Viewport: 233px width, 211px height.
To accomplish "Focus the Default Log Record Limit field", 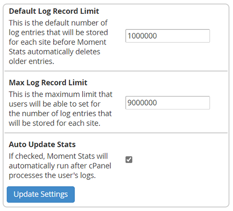I will coord(167,36).
